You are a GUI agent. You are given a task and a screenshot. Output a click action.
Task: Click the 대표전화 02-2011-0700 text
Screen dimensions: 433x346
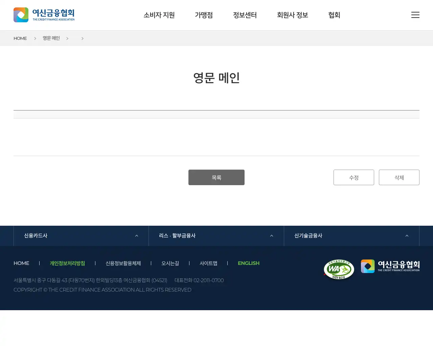pyautogui.click(x=199, y=280)
